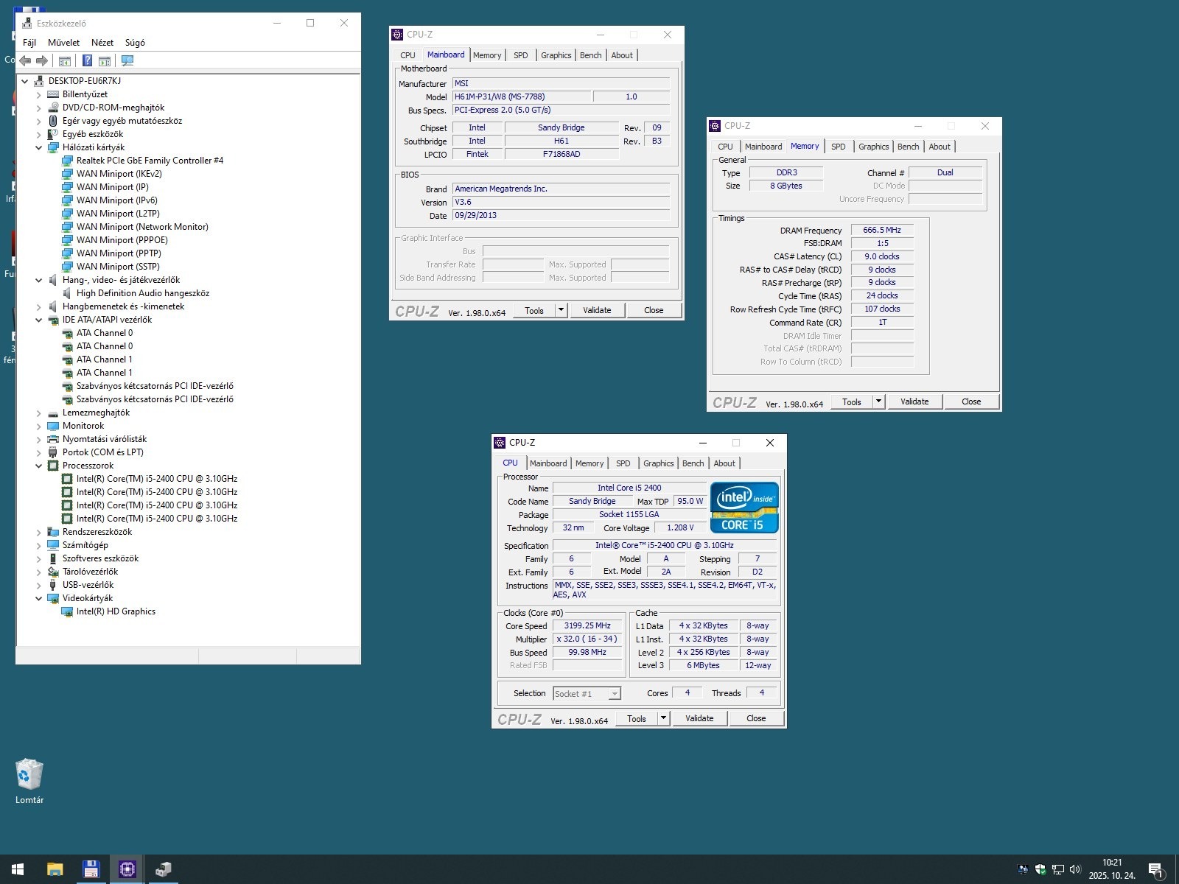Open the Művelet menu in Device Manager
Image resolution: width=1179 pixels, height=884 pixels.
(x=63, y=43)
